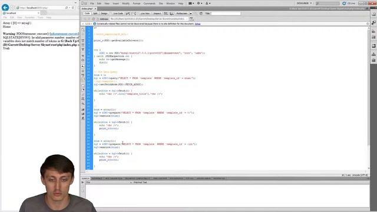Click the coding toolbar Balance Braces icon
377x212 pixels.
click(83, 60)
